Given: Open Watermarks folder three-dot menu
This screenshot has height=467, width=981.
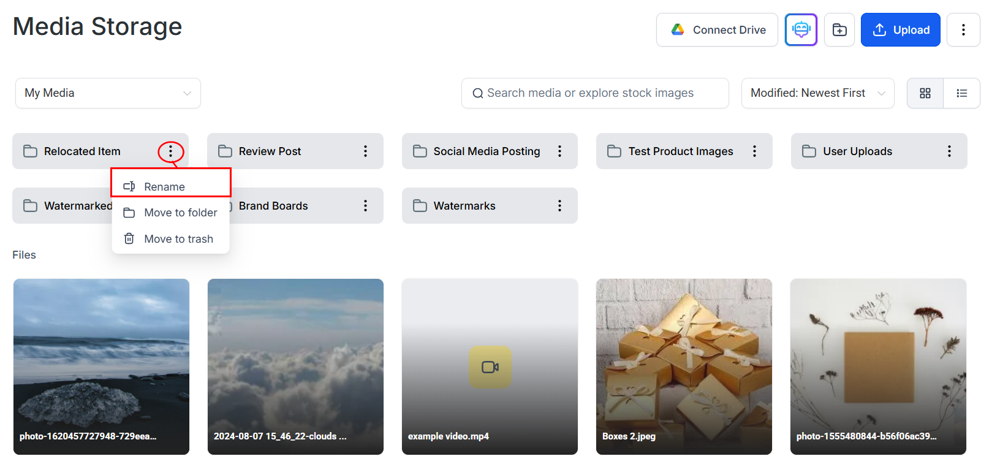Looking at the screenshot, I should pyautogui.click(x=559, y=206).
